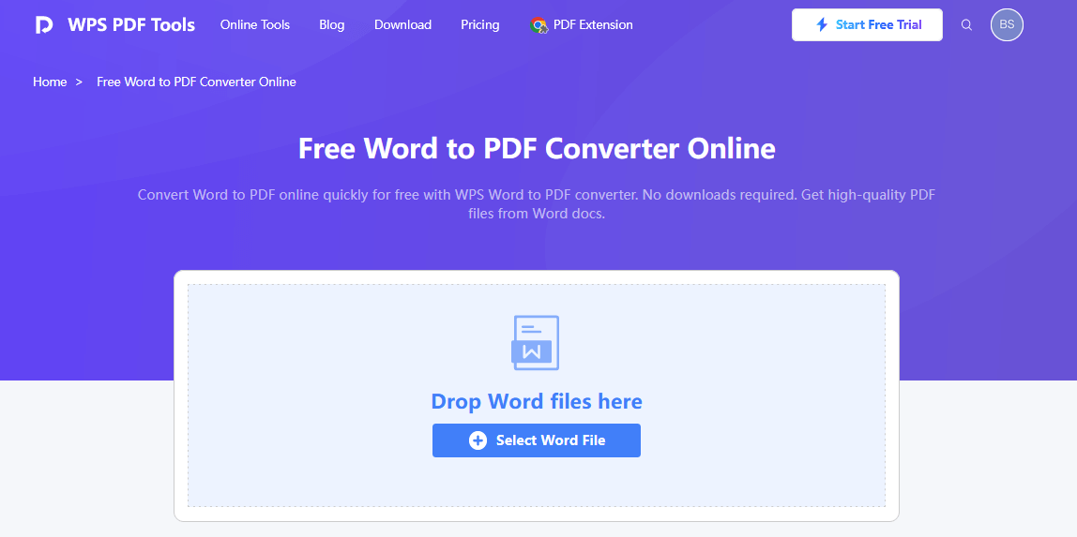
Task: Click the Convert Word to PDF description text
Action: [x=537, y=203]
